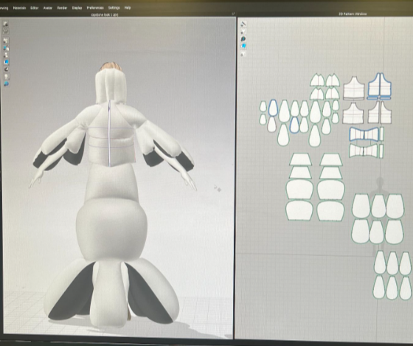Screen dimensions: 413x346
Task: Click bright blue square icon in 2D toolbar
Action: pos(243,46)
